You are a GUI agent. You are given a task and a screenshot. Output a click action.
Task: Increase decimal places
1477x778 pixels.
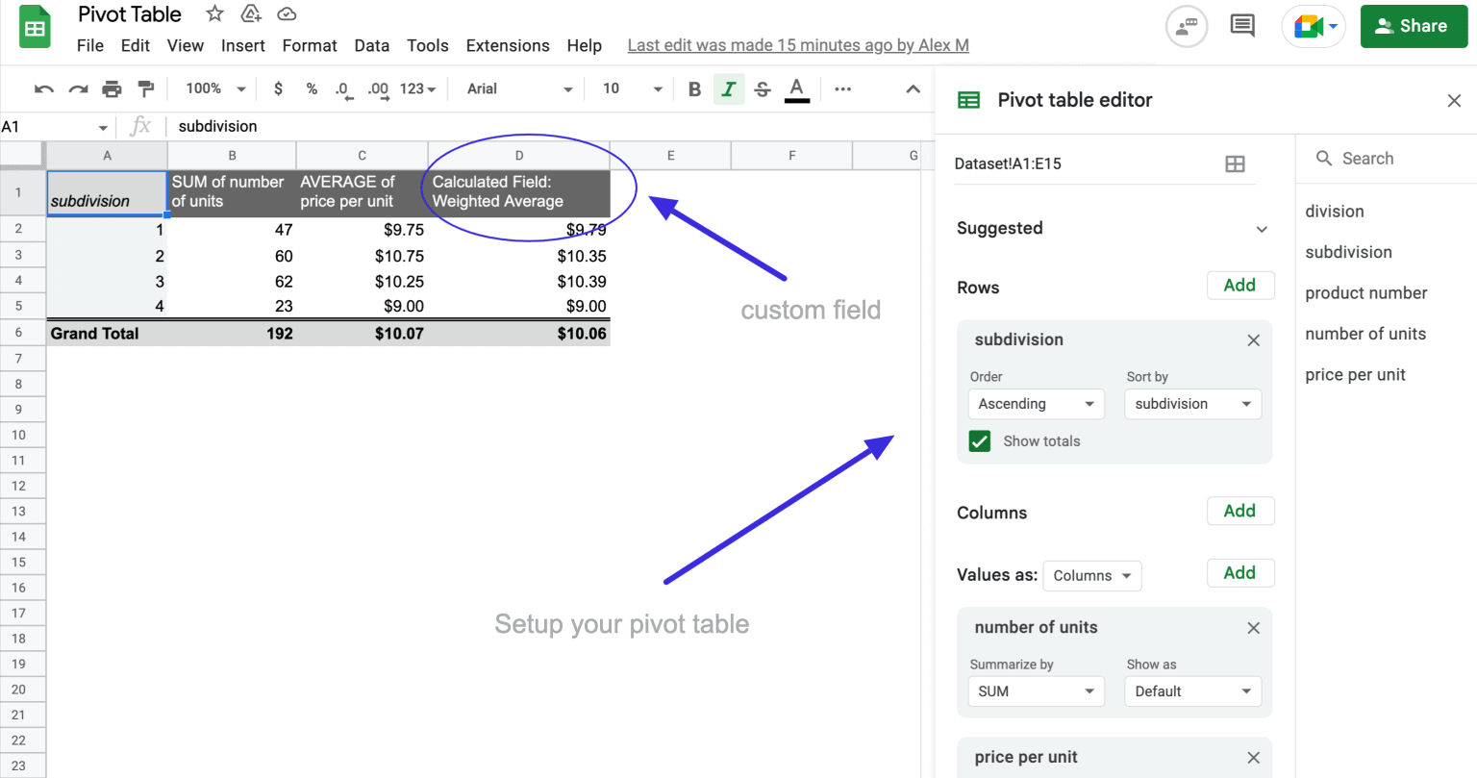377,88
